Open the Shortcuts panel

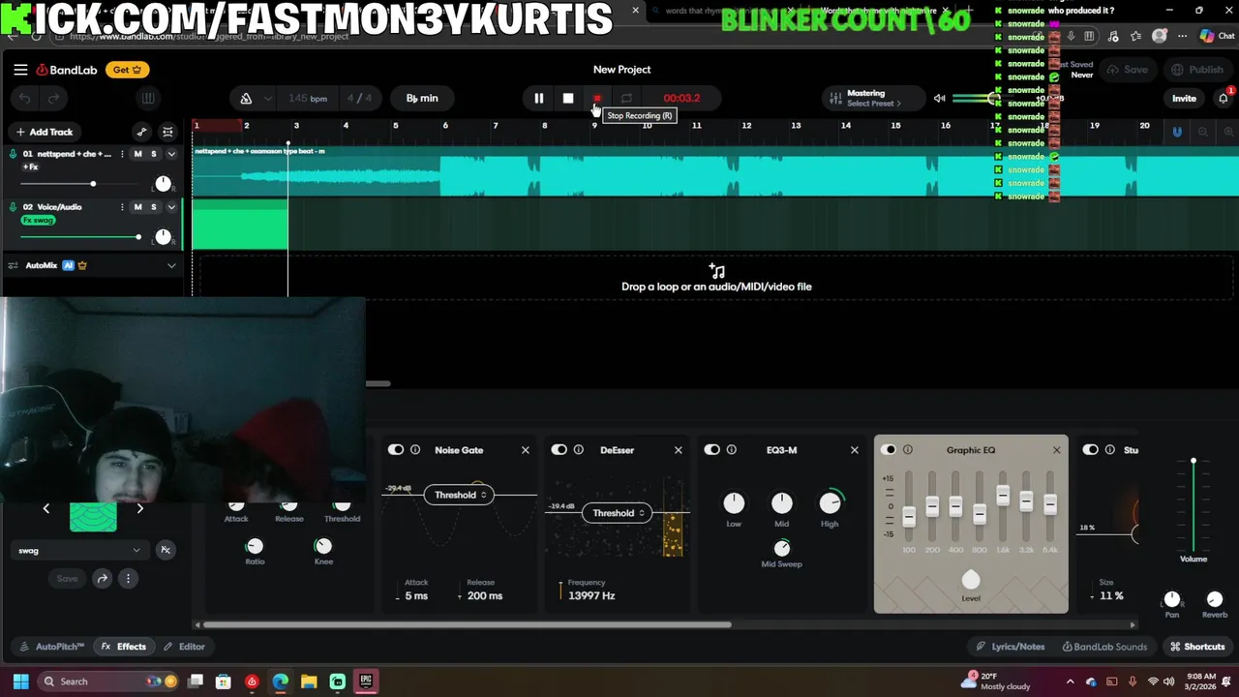click(x=1197, y=647)
